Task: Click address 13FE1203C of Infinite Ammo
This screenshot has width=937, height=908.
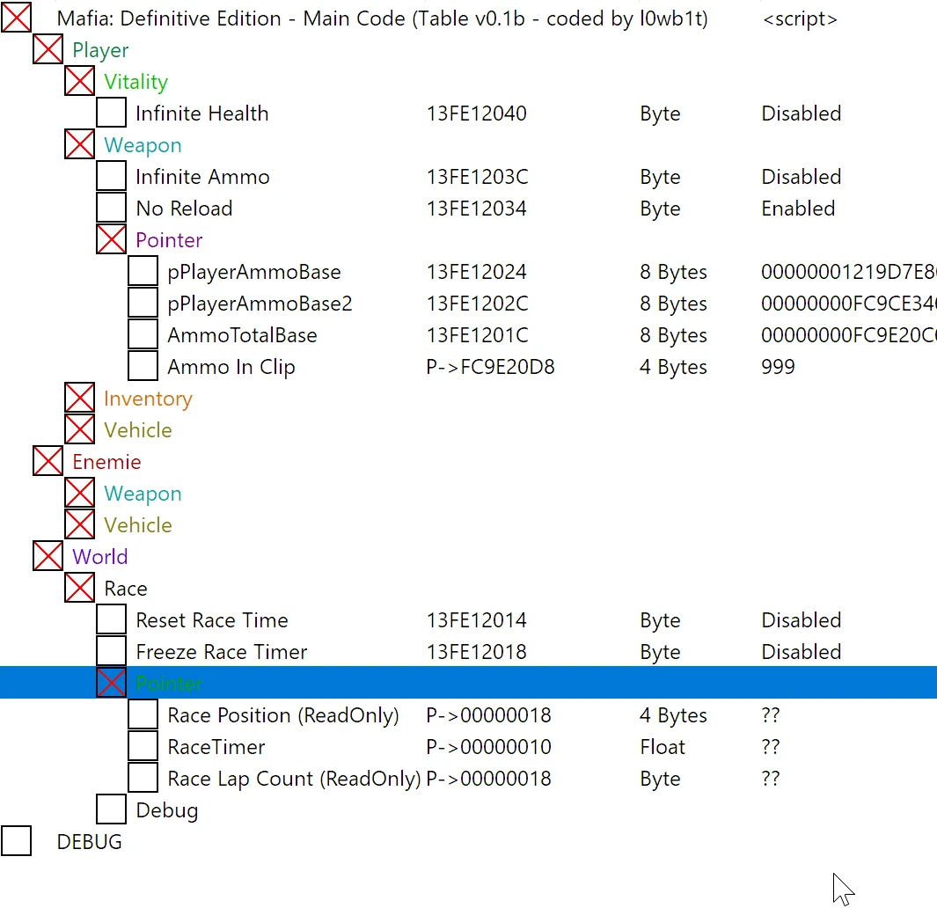Action: click(477, 177)
